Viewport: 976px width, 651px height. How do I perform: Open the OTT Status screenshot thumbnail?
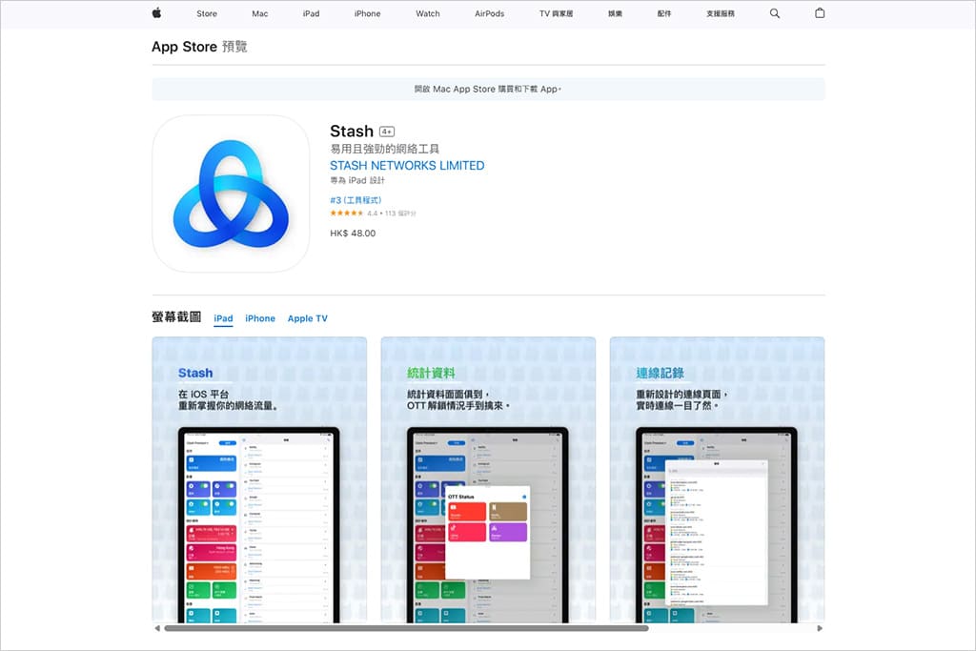(x=488, y=477)
